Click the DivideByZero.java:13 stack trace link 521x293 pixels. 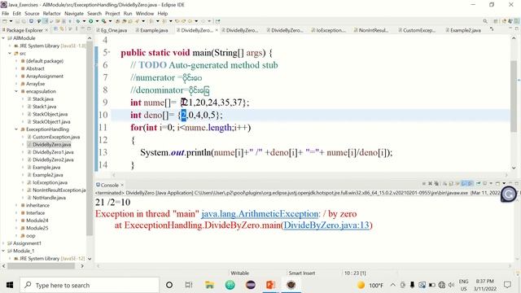tap(326, 225)
